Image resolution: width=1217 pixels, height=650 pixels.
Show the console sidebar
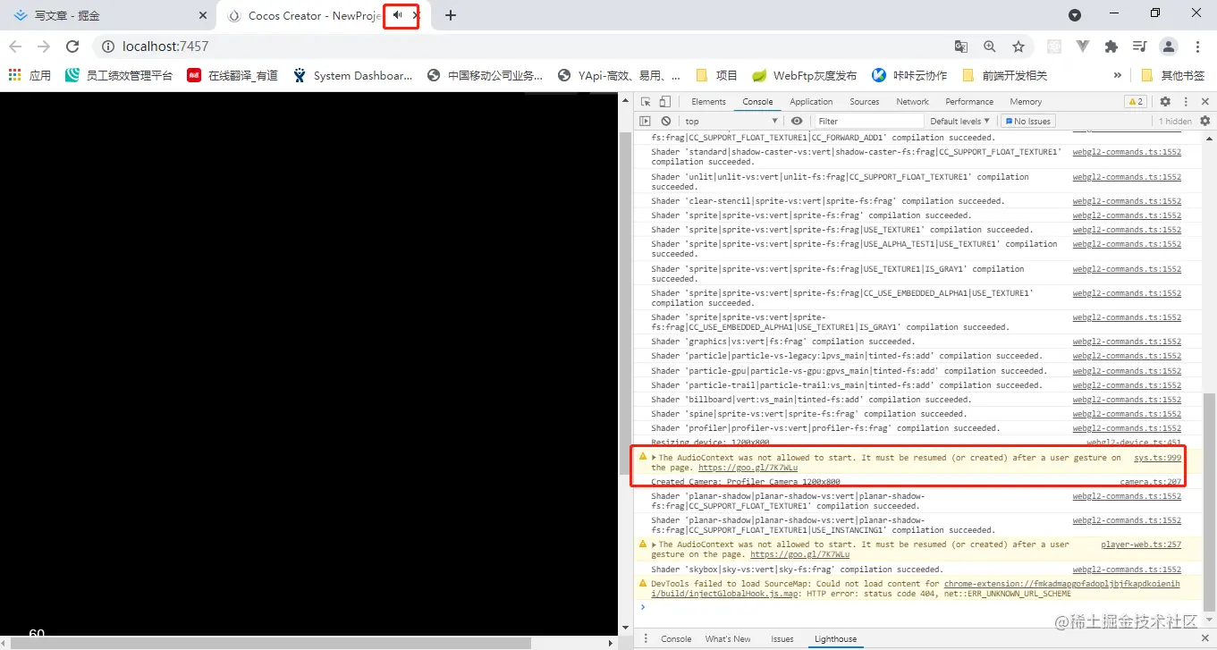point(646,121)
